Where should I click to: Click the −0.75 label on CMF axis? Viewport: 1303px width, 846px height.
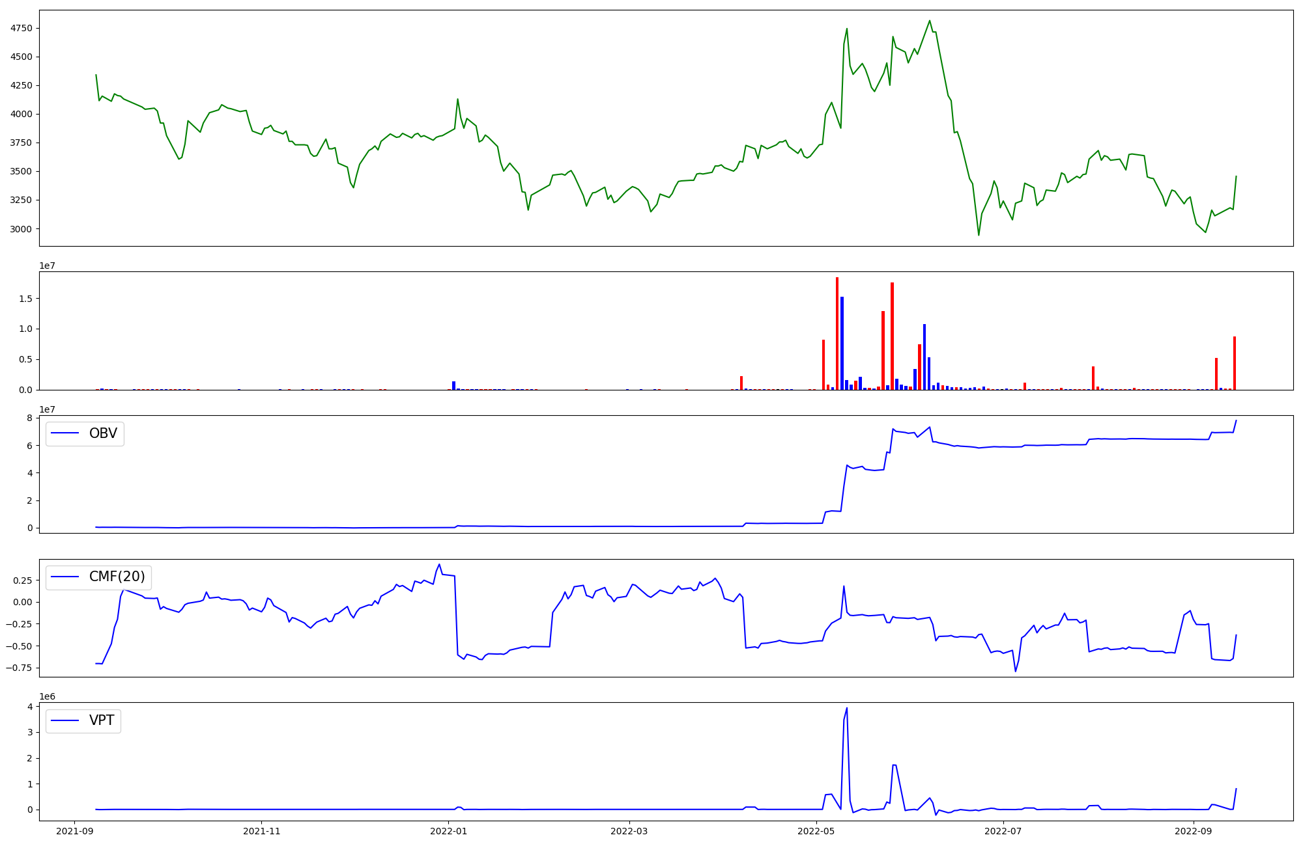click(19, 668)
